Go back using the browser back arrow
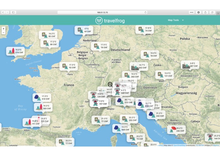Viewport: 220px width, 156px height. pos(3,12)
